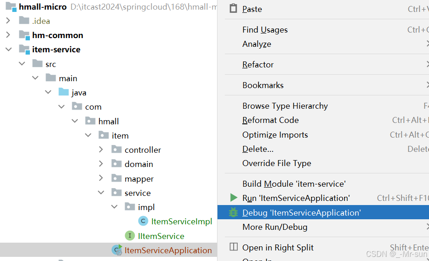Expand the controller package

point(101,150)
